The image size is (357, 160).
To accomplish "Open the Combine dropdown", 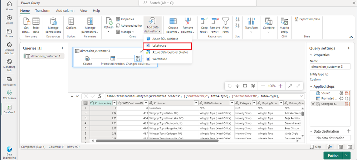I will click(x=269, y=25).
